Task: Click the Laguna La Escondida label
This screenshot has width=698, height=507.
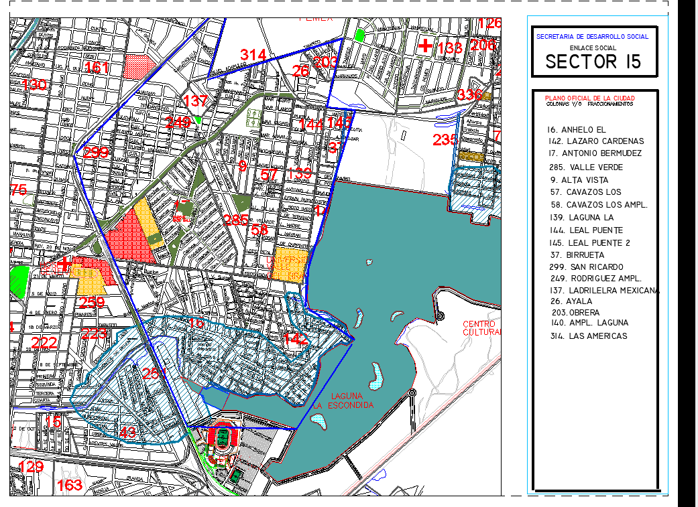Action: pyautogui.click(x=343, y=401)
